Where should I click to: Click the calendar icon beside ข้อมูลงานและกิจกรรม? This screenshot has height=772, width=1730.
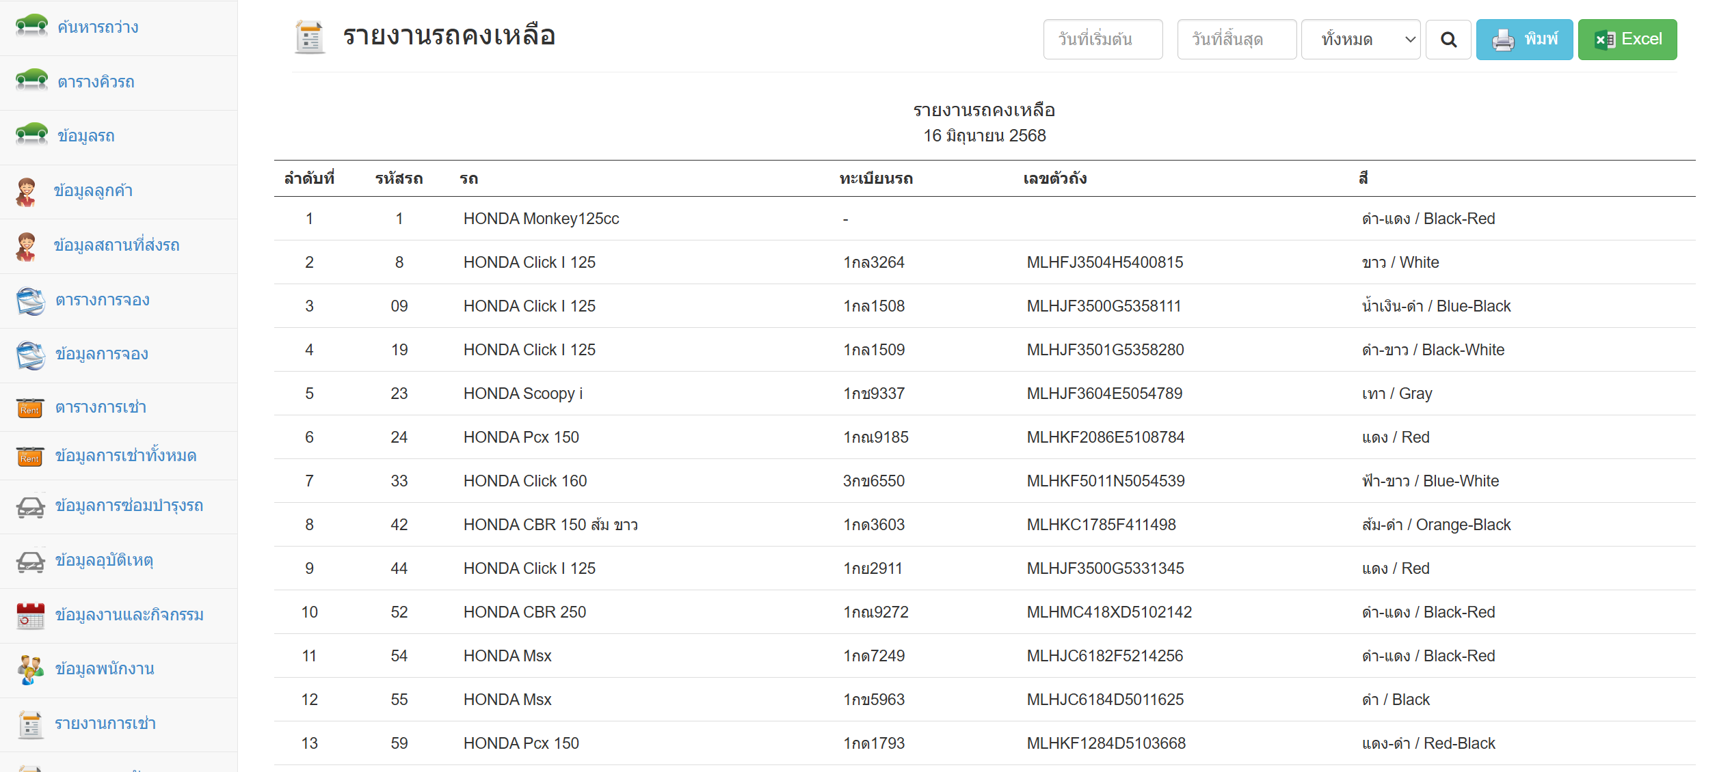pos(31,616)
